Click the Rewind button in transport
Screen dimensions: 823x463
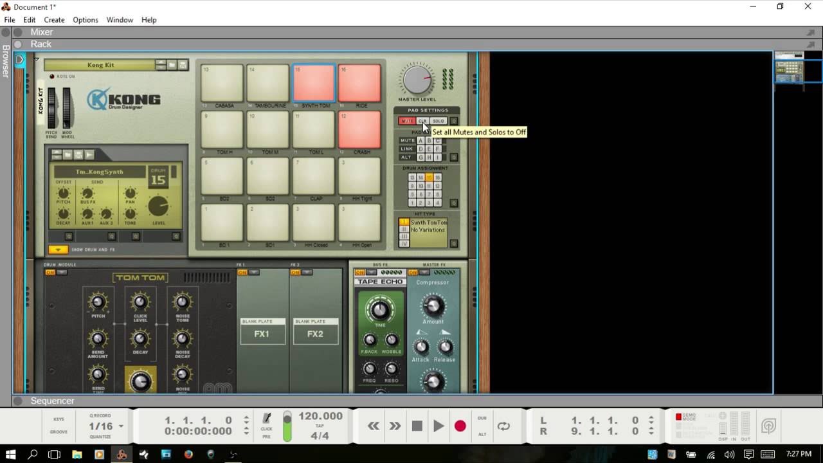point(374,426)
